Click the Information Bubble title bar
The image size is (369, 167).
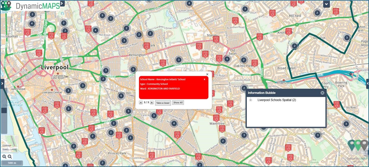(x=286, y=93)
